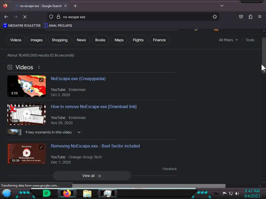
Task: Go back to the previous page
Action: (6, 17)
